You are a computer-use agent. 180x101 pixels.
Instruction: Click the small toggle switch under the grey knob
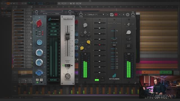pos(85,33)
